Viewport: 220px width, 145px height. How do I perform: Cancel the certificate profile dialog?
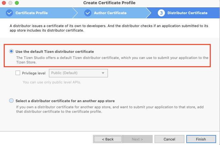[169, 139]
